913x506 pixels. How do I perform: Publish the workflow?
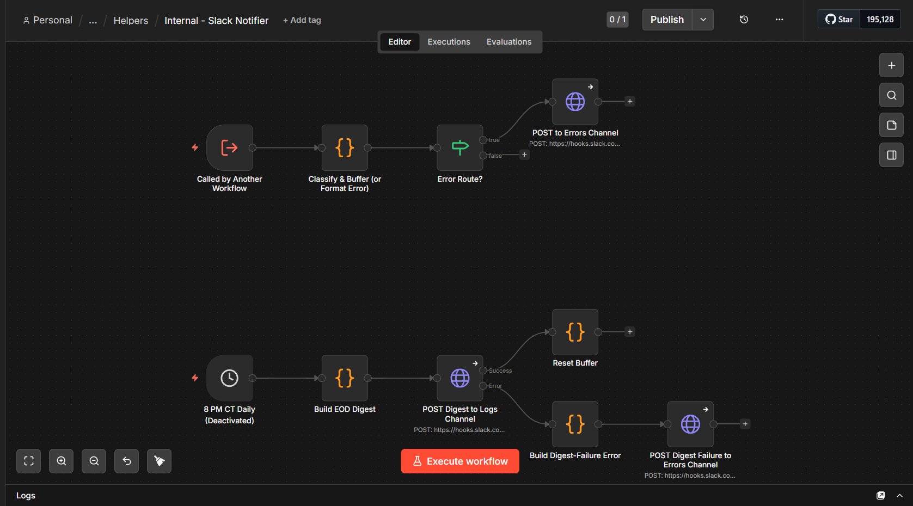click(667, 20)
